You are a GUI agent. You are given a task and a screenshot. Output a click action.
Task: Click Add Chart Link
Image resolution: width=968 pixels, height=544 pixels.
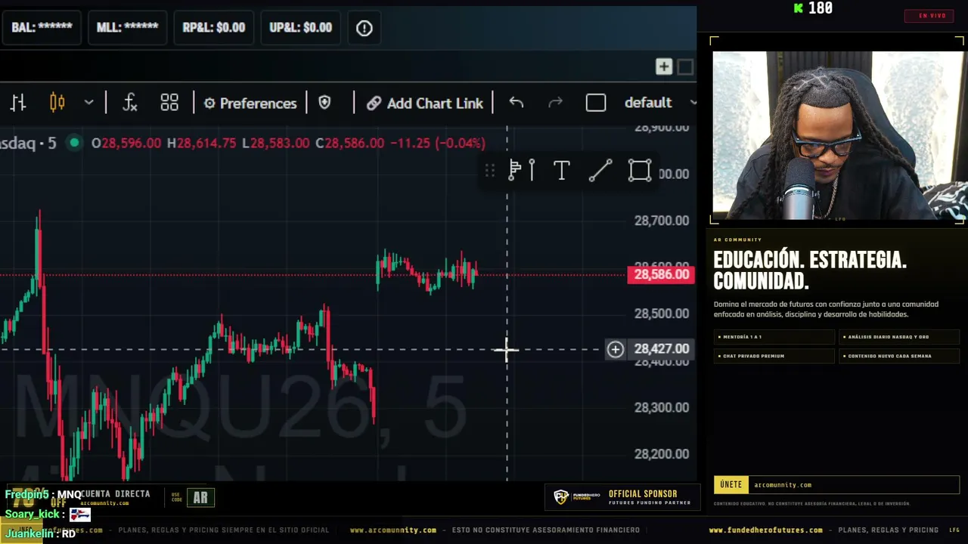[424, 103]
